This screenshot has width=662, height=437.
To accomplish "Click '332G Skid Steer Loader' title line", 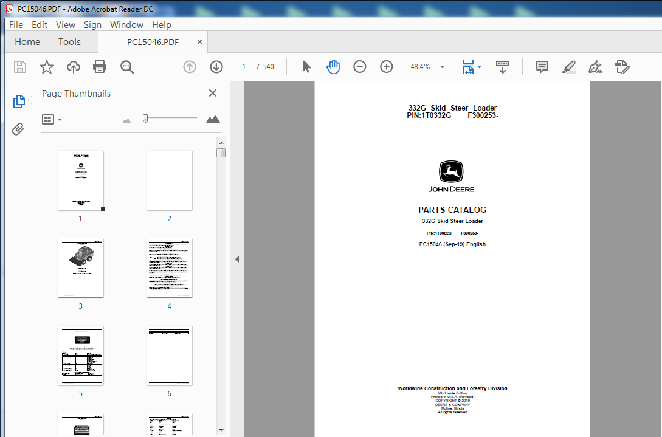I will (452, 108).
